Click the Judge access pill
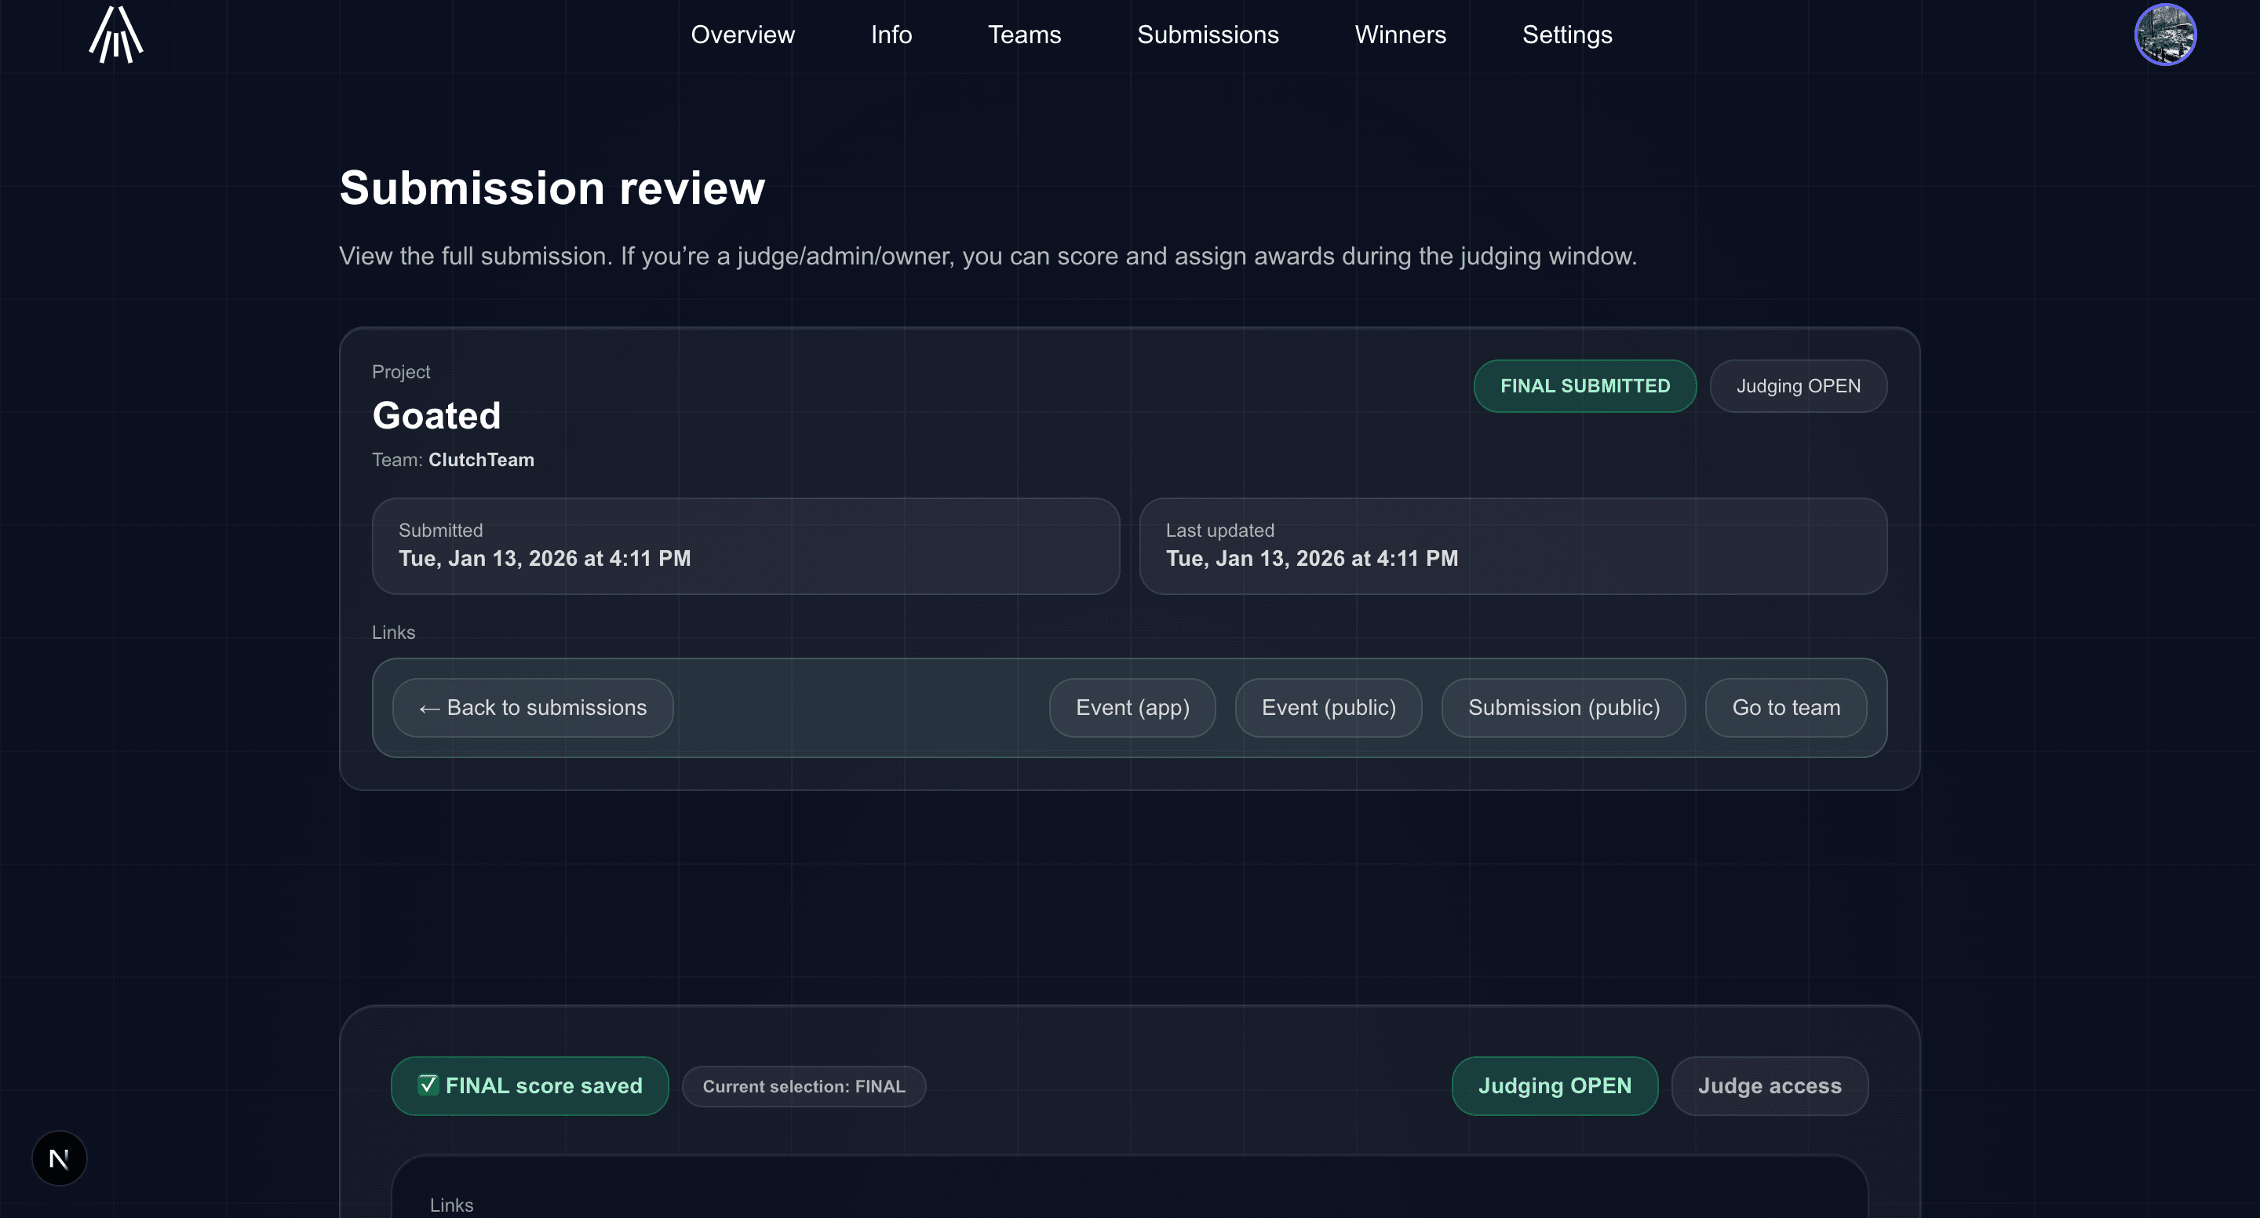This screenshot has width=2260, height=1218. 1769,1085
